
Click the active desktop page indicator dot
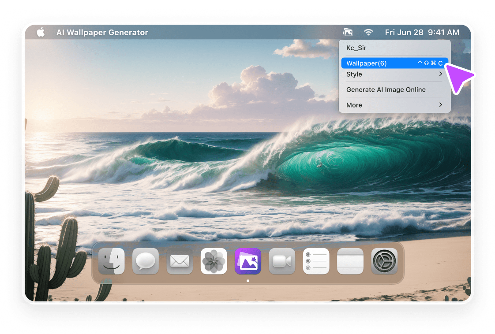pyautogui.click(x=248, y=280)
